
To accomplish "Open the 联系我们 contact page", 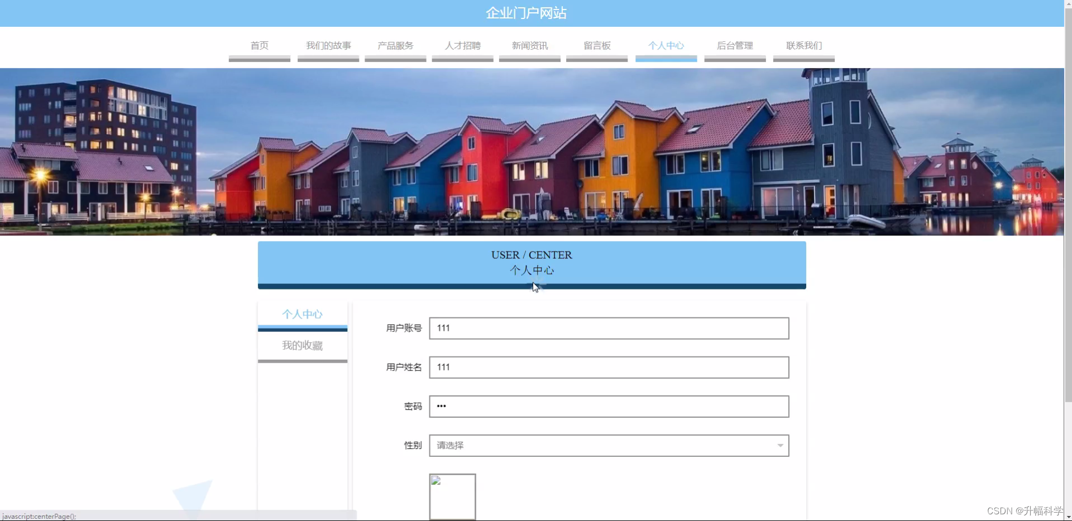I will 804,46.
